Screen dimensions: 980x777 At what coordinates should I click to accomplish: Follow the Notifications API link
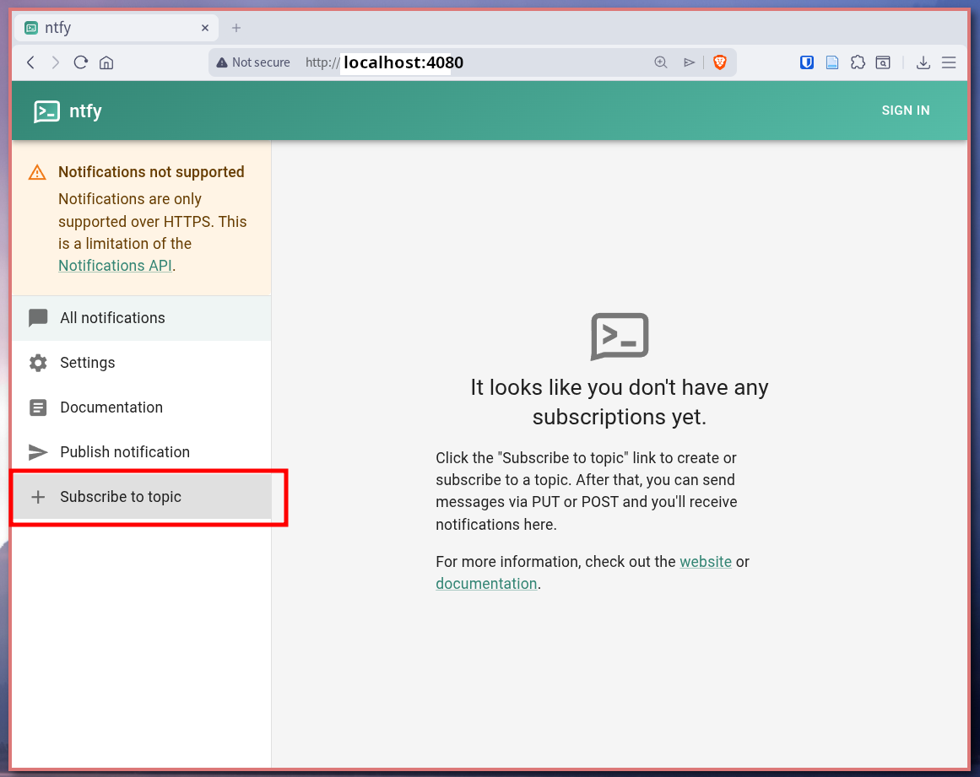115,266
